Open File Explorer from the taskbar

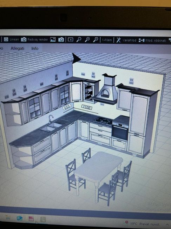click(x=8, y=218)
